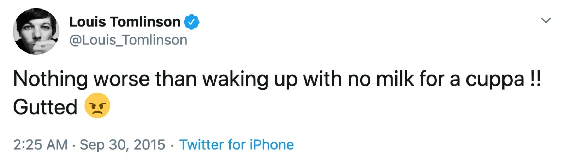565x161 pixels.
Task: Open the @Louis_Tomlinson handle link
Action: (x=128, y=40)
